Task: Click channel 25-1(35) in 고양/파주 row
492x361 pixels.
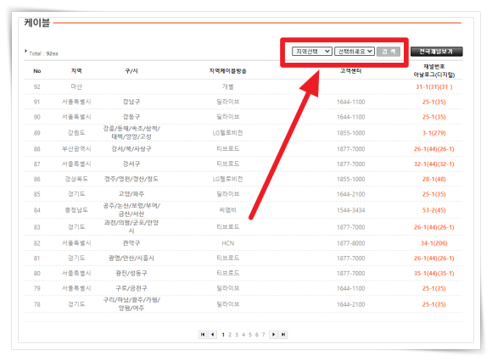Action: click(434, 194)
